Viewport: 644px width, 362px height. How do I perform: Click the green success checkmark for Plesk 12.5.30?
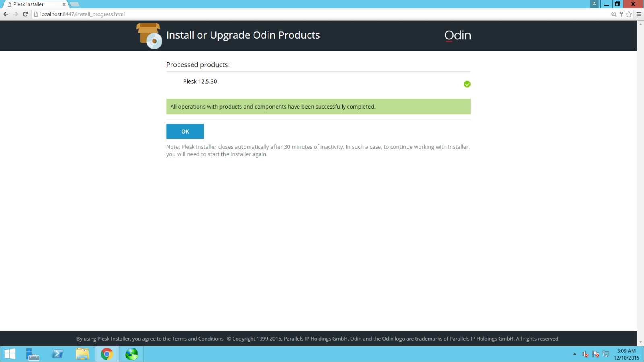coord(467,84)
